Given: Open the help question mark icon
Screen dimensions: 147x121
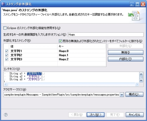Looking at the screenshot, I should (6, 115).
